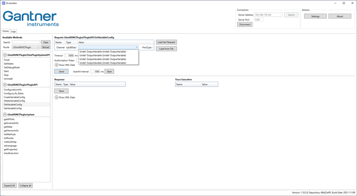Click Load last Request
This screenshot has width=357, height=196.
click(x=166, y=42)
